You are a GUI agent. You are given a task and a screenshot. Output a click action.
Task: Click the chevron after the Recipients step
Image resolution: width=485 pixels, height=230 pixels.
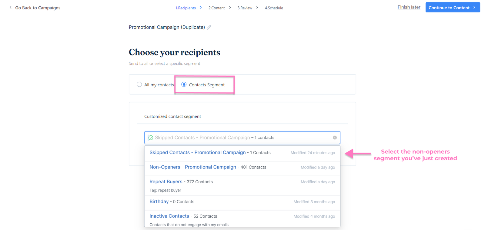(201, 8)
